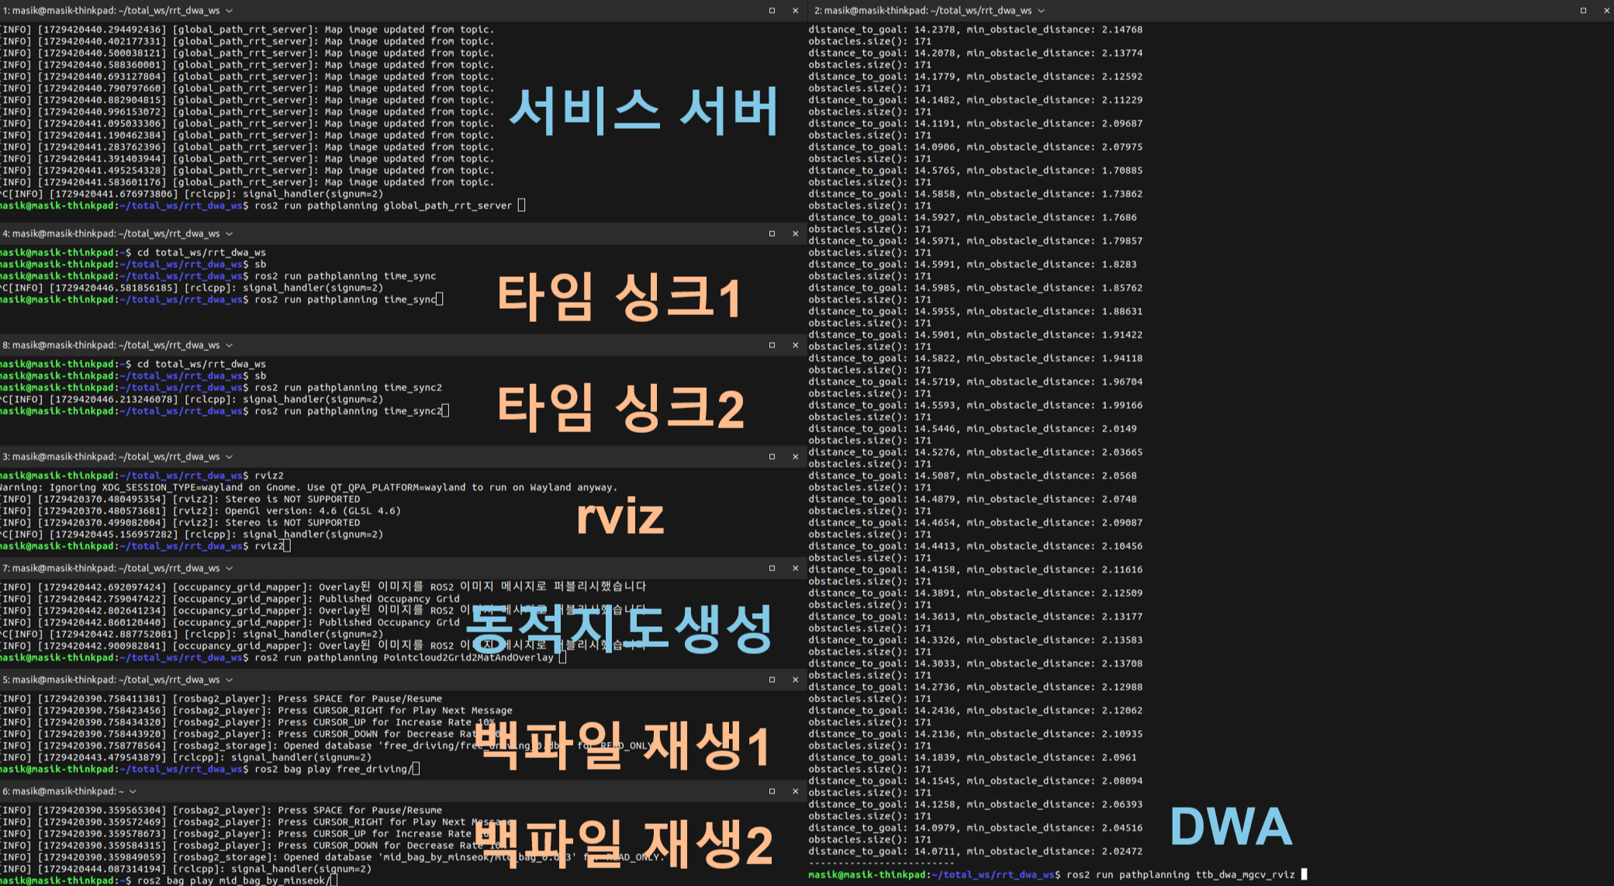The width and height of the screenshot is (1614, 886).
Task: Maximize terminal 4 time_sync pane
Action: [x=772, y=234]
